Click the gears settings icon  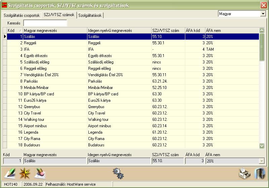pos(118,174)
